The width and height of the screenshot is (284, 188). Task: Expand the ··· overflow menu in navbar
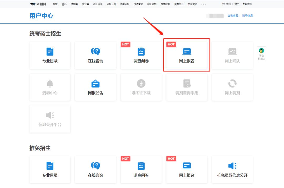203,4
